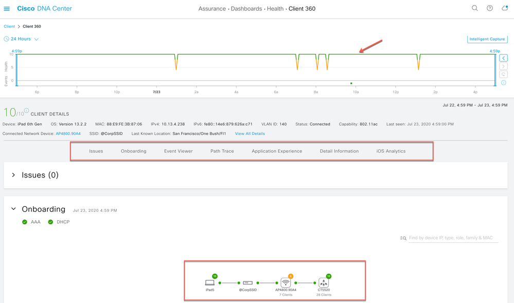The image size is (514, 303).
Task: Click the IPv6 address fe80::14e6:879:626a:c71
Action: [x=228, y=124]
